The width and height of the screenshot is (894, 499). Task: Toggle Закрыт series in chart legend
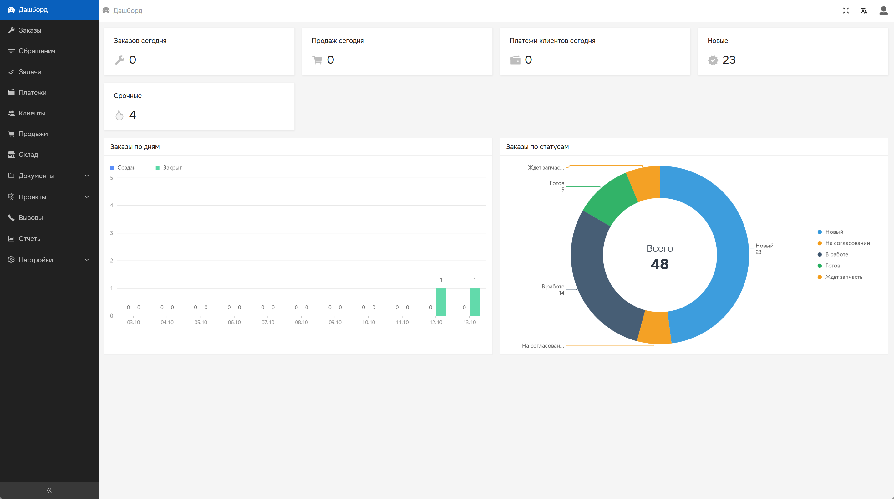169,168
